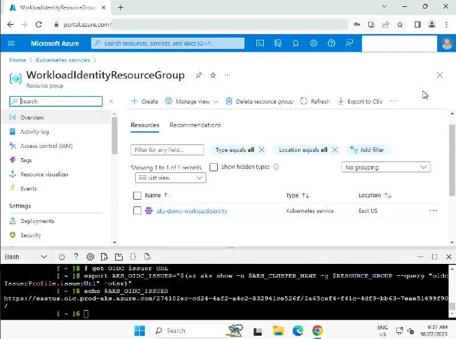Restart Cloud Shell using the power icon
456x339 pixels.
click(62, 257)
